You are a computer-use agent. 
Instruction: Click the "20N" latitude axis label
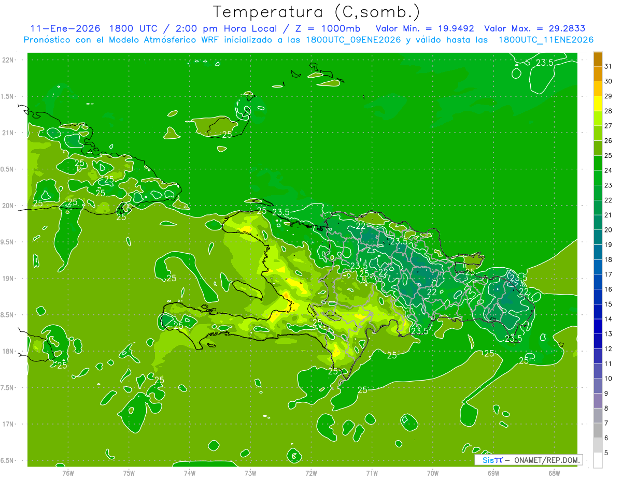(8, 206)
